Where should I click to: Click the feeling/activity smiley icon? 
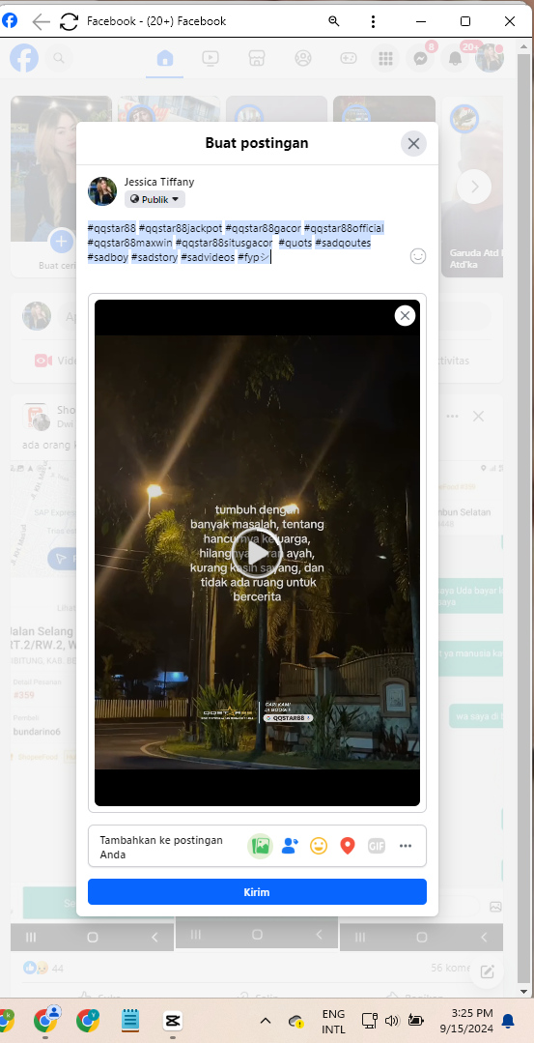click(x=319, y=846)
